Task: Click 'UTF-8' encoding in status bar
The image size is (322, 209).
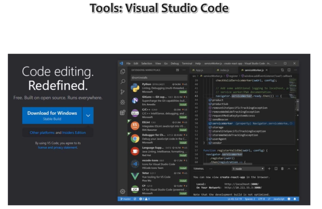Action: point(261,199)
